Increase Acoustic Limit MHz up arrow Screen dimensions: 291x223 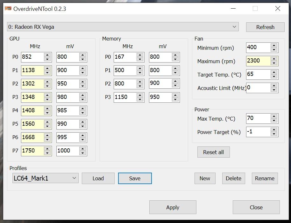pos(274,85)
